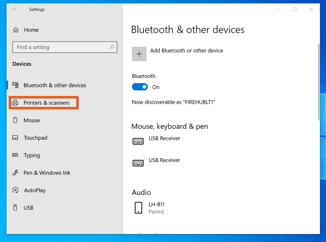The height and width of the screenshot is (242, 326).
Task: Click the vertical scrollbar in the devices pane
Action: coord(319,82)
